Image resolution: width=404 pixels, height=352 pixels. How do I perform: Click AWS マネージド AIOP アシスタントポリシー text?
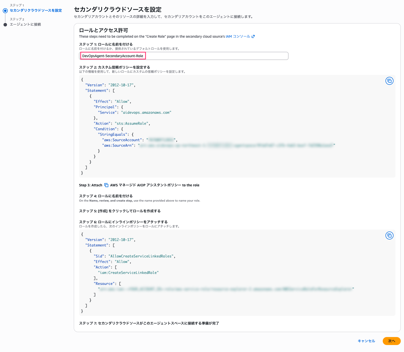click(146, 185)
